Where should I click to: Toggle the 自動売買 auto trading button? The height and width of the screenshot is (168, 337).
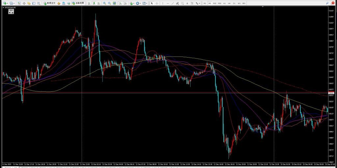[78, 3]
